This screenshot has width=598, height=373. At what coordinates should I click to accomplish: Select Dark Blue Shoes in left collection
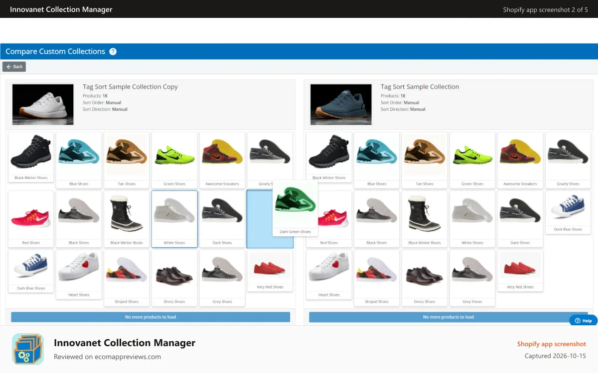[31, 271]
